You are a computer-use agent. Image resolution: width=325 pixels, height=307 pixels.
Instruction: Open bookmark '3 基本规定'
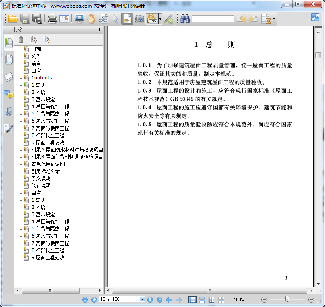(x=43, y=99)
